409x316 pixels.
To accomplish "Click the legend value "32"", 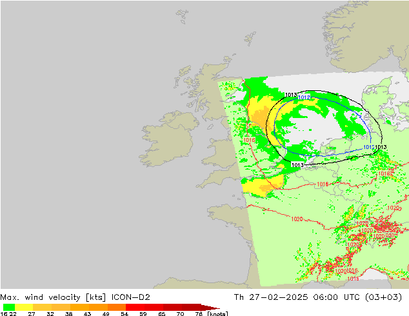I will pos(50,313).
